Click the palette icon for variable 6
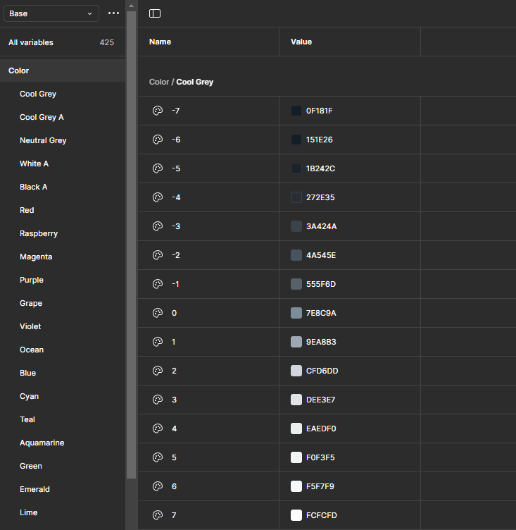This screenshot has width=516, height=530. (x=158, y=486)
